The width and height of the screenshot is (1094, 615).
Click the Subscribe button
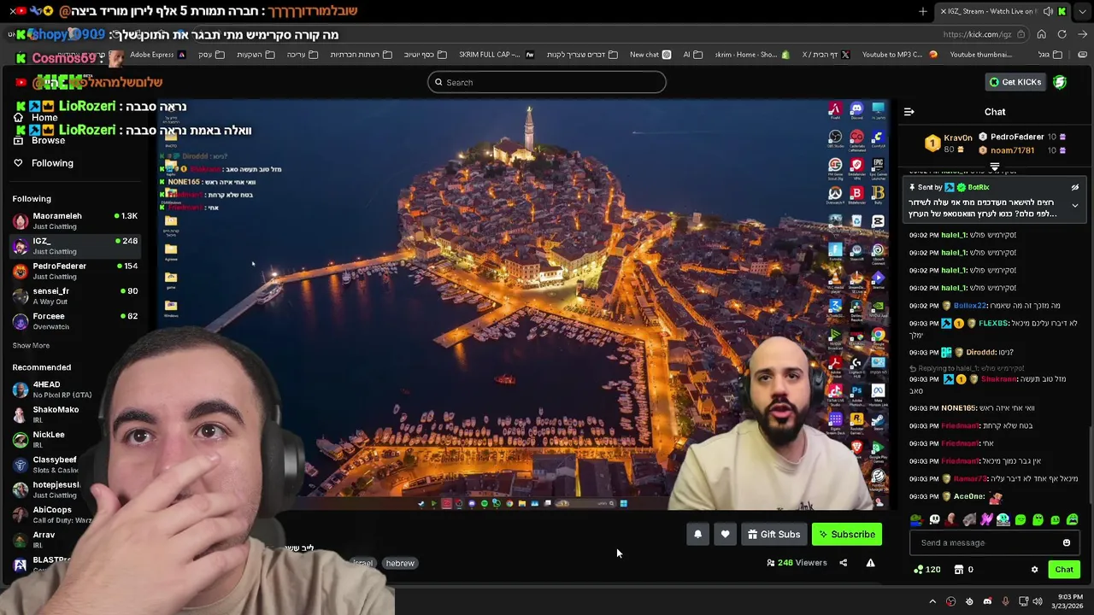846,535
